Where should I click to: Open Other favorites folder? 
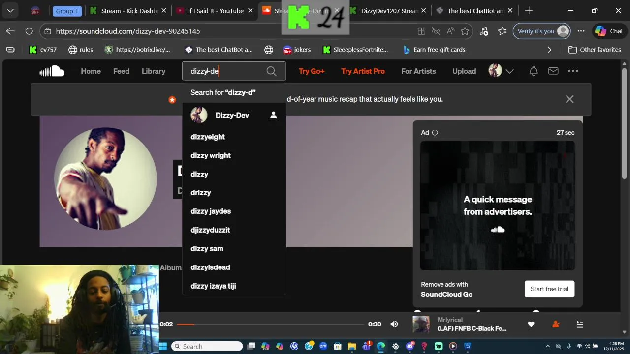coord(595,50)
